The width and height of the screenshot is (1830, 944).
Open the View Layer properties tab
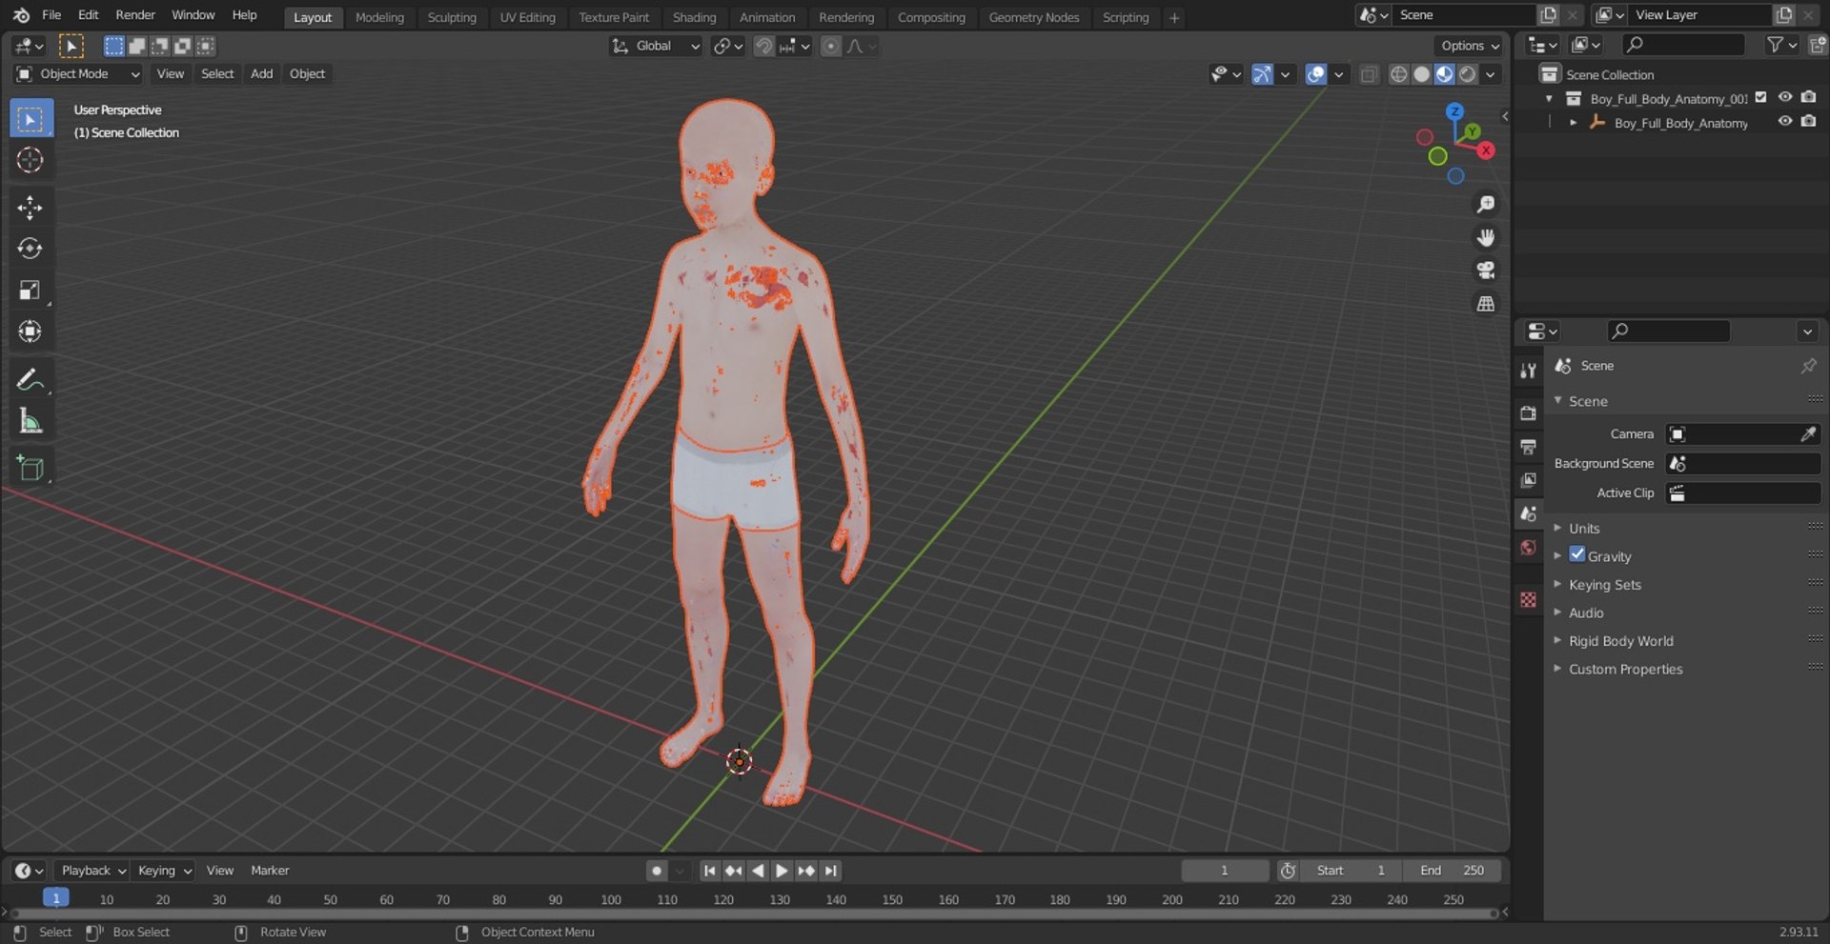pos(1528,480)
